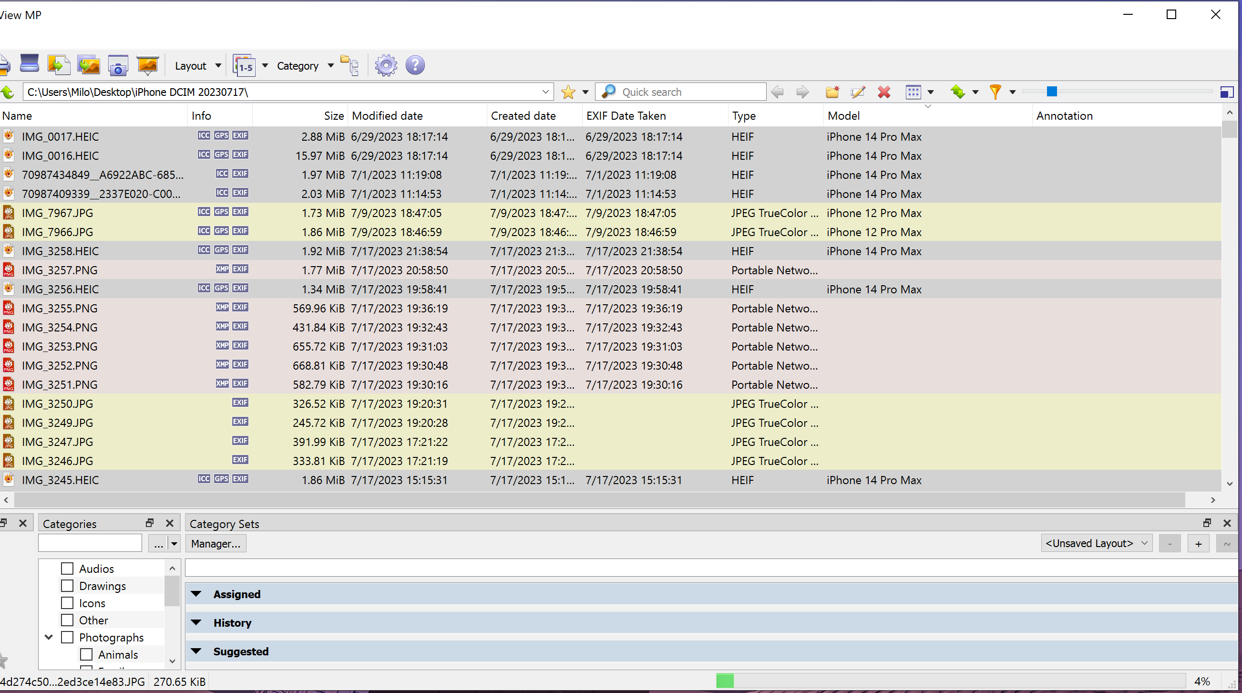Tick the Drawings category checkbox
Image resolution: width=1242 pixels, height=693 pixels.
68,586
